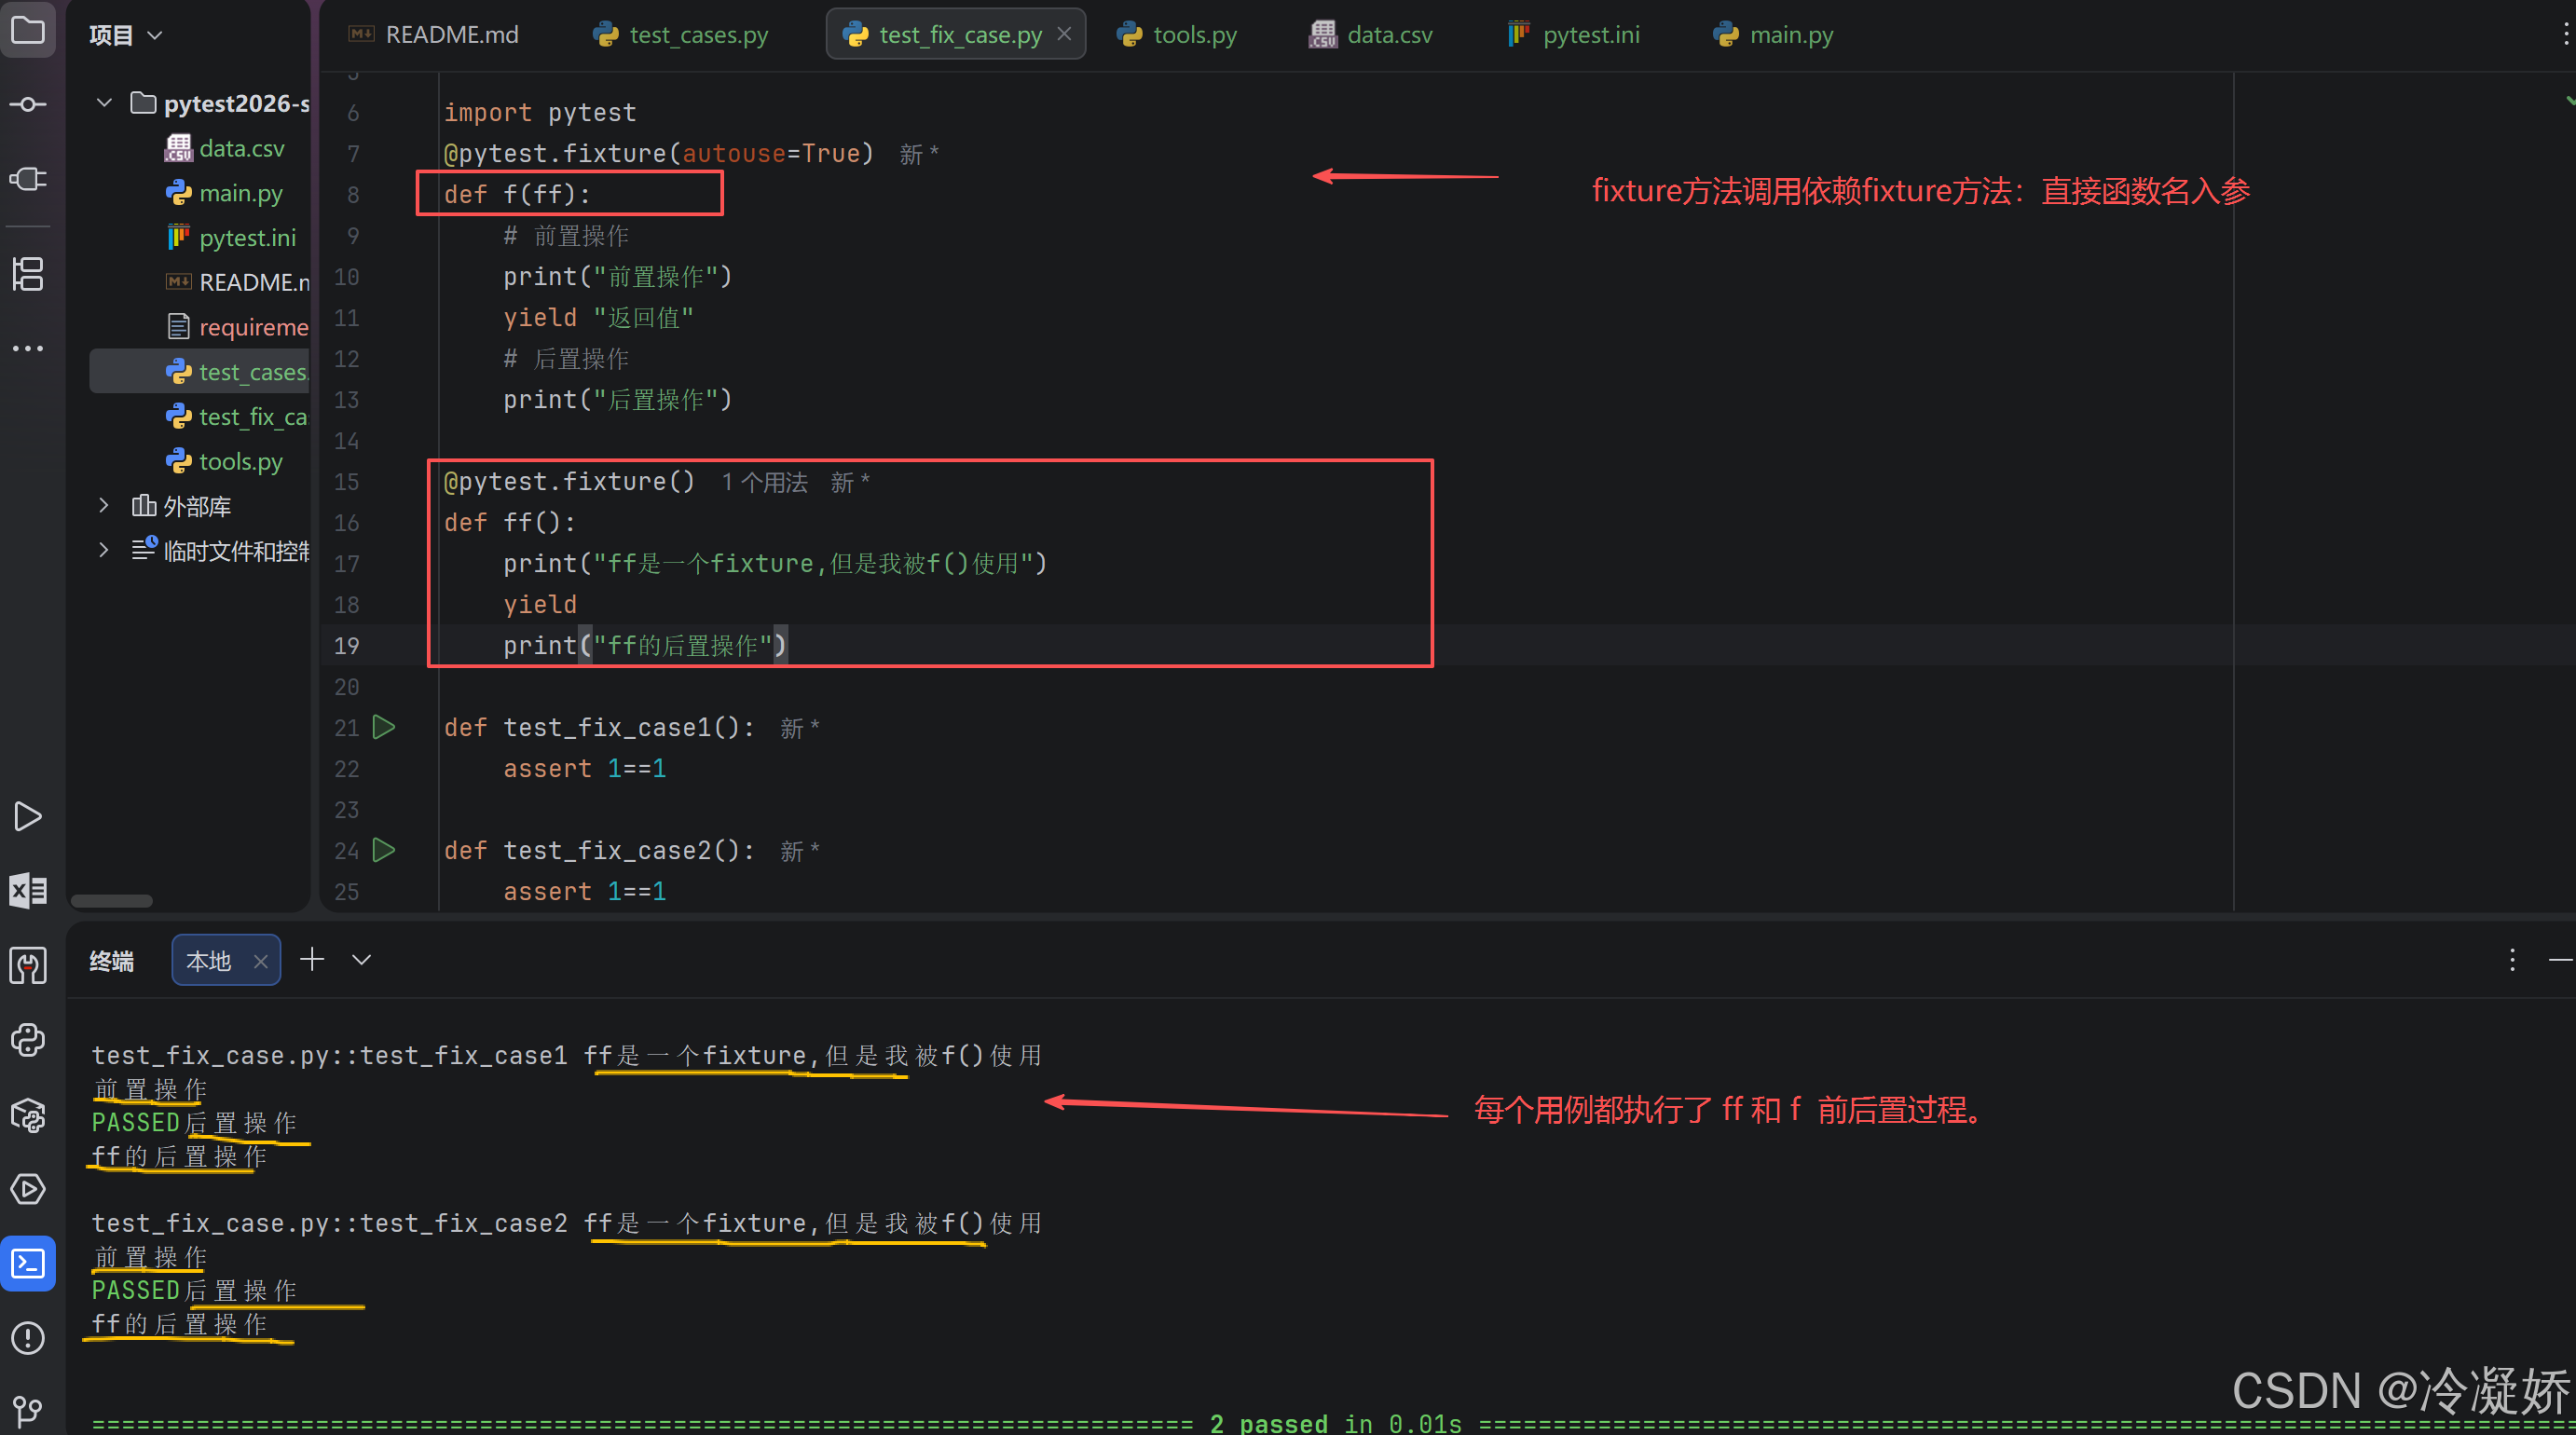Screen dimensions: 2576x1435
Task: Run test_fix_case1 with gutter run icon
Action: click(384, 727)
